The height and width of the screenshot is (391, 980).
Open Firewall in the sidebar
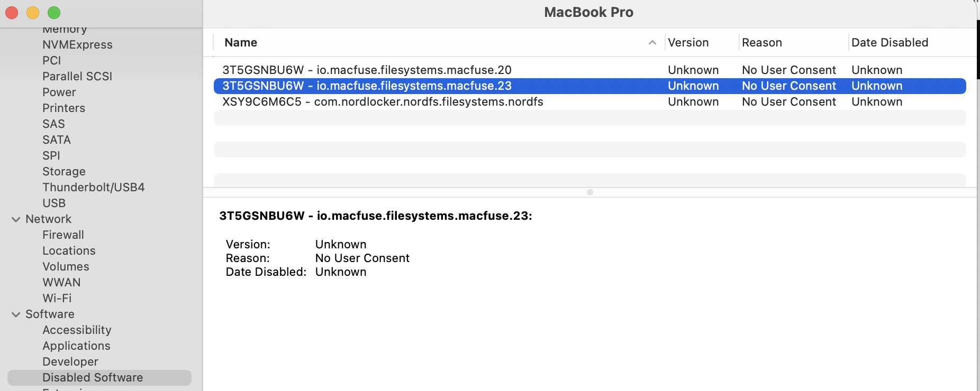pos(63,235)
